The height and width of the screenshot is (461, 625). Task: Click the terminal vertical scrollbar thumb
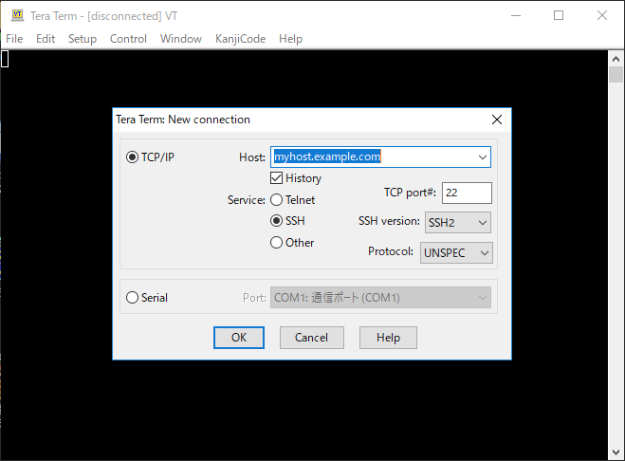click(x=616, y=75)
